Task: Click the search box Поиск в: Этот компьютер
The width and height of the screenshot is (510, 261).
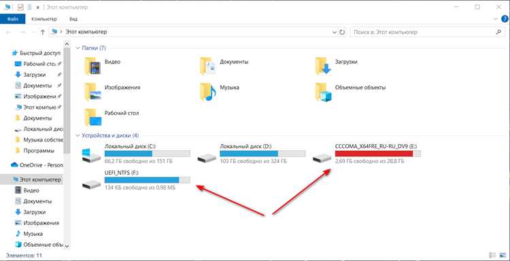Action: pos(427,32)
